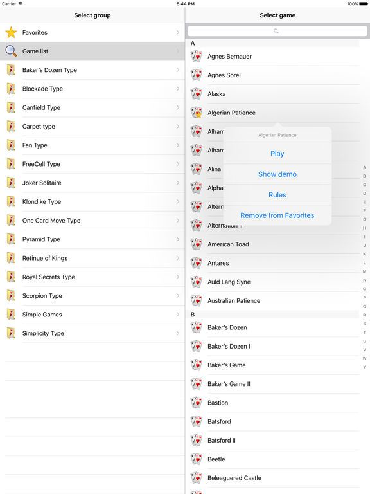The height and width of the screenshot is (494, 370).
Task: Click the Scorpion Type folder icon
Action: coord(11,295)
